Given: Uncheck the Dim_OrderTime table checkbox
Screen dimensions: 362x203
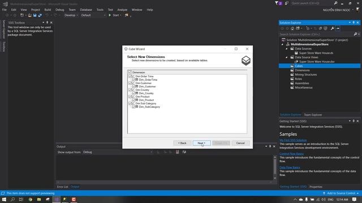Looking at the screenshot, I should pos(133,80).
